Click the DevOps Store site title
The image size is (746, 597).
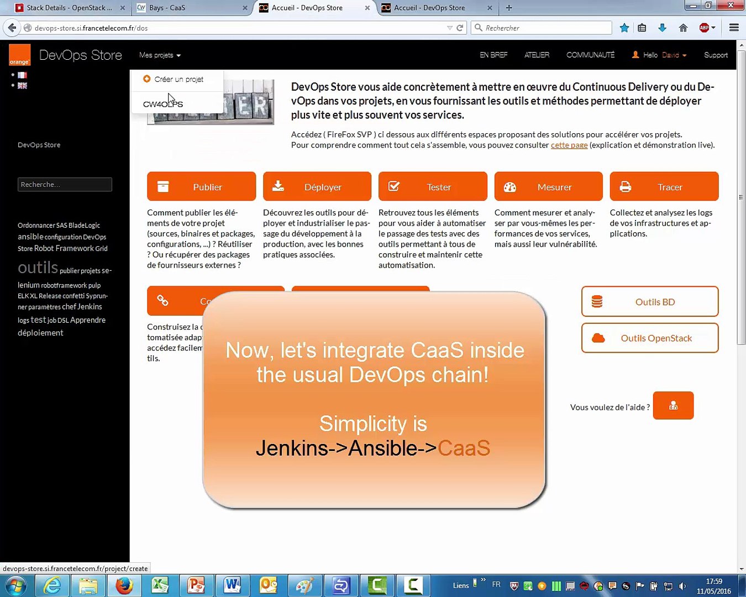[x=81, y=55]
